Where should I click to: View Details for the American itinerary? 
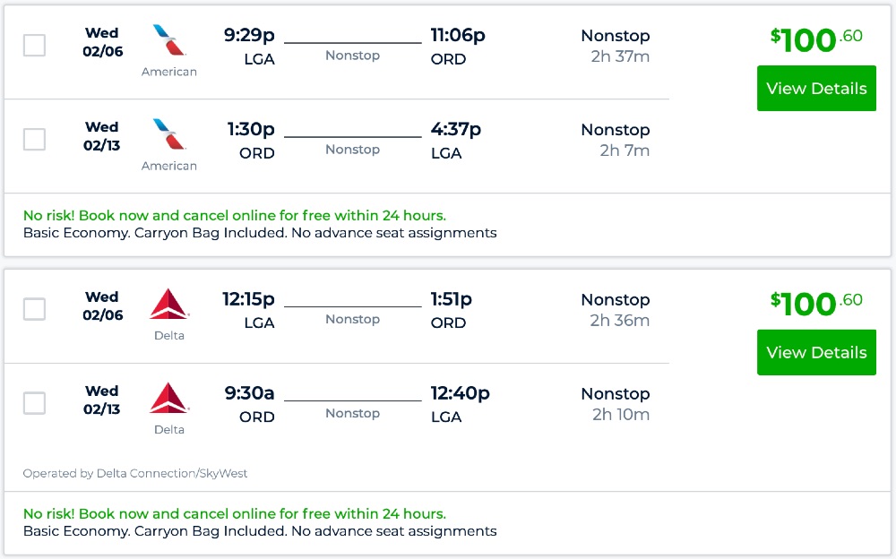point(816,89)
